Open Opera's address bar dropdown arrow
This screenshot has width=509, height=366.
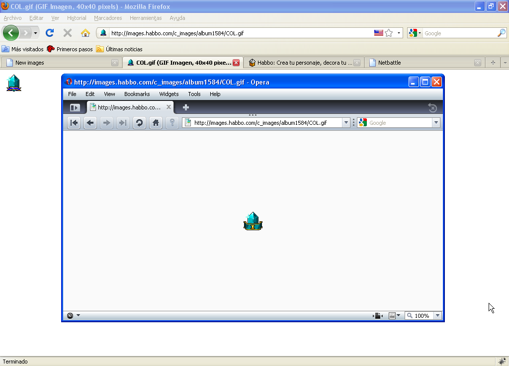(x=346, y=123)
